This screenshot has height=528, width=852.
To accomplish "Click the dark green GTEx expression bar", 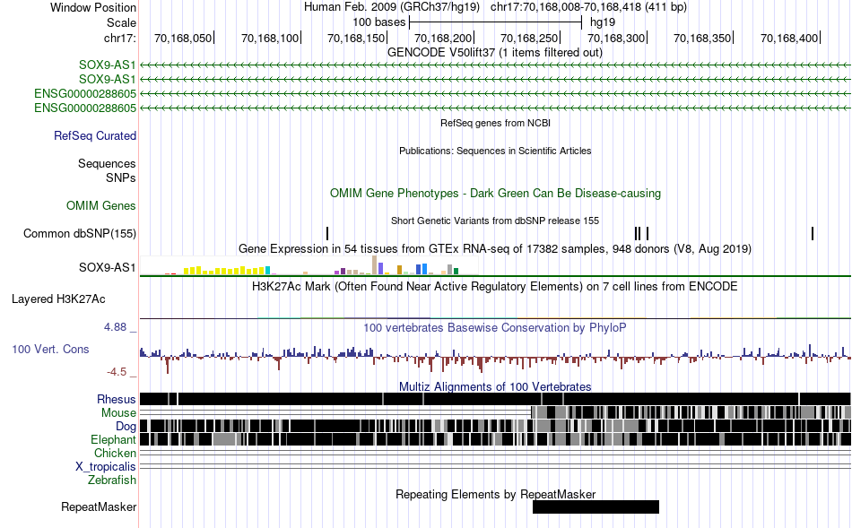I will click(x=456, y=272).
